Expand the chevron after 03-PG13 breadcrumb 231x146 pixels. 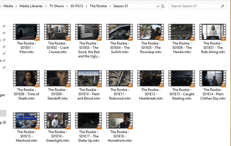pos(86,6)
